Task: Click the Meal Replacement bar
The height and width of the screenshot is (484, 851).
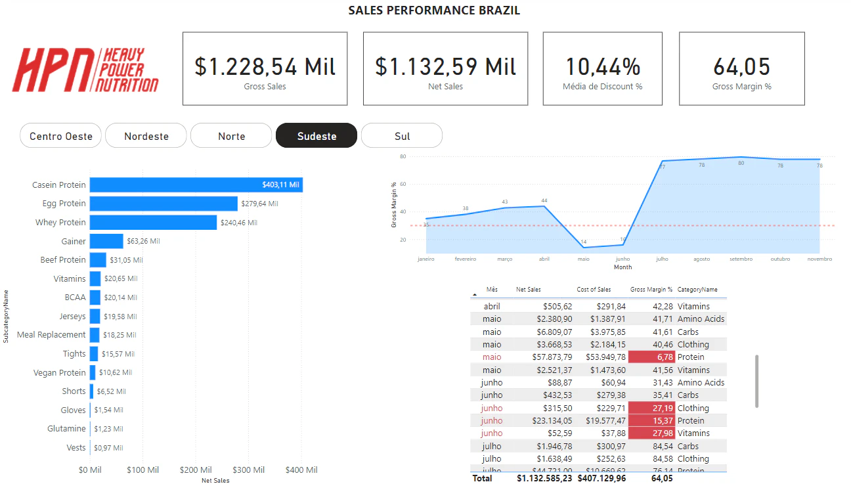Action: coord(95,335)
